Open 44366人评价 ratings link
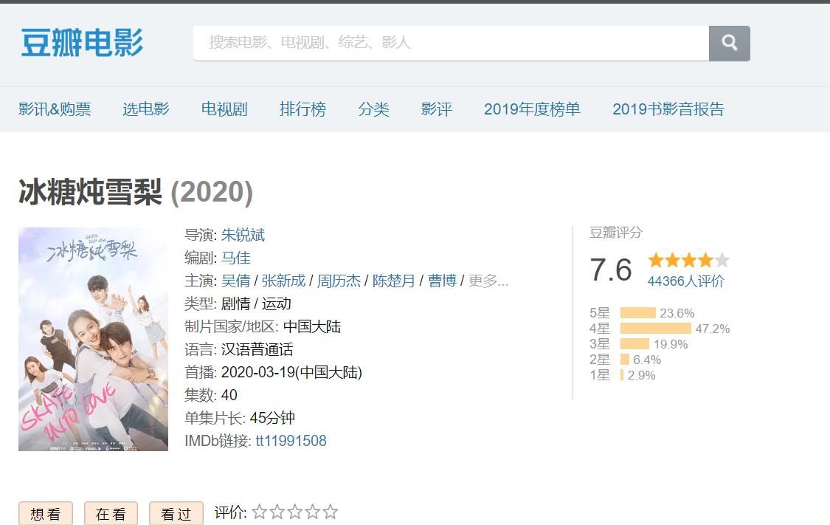This screenshot has width=830, height=525. [685, 281]
